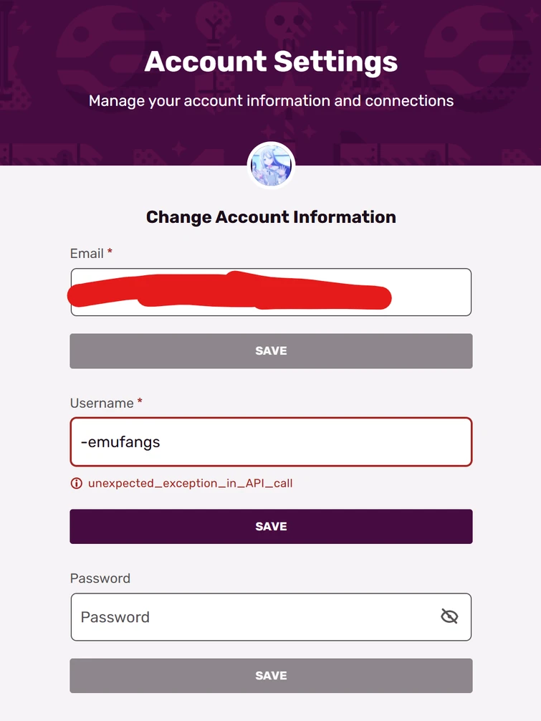Click the banner subtitle about managing account information
The image size is (541, 721).
click(271, 100)
